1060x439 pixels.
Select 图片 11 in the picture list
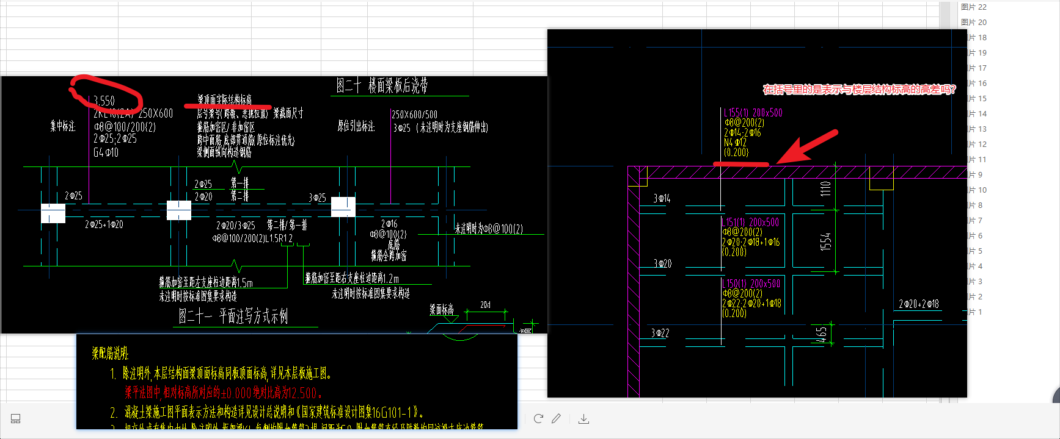(x=978, y=159)
